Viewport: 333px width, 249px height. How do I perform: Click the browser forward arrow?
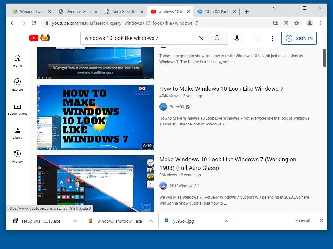pyautogui.click(x=23, y=23)
